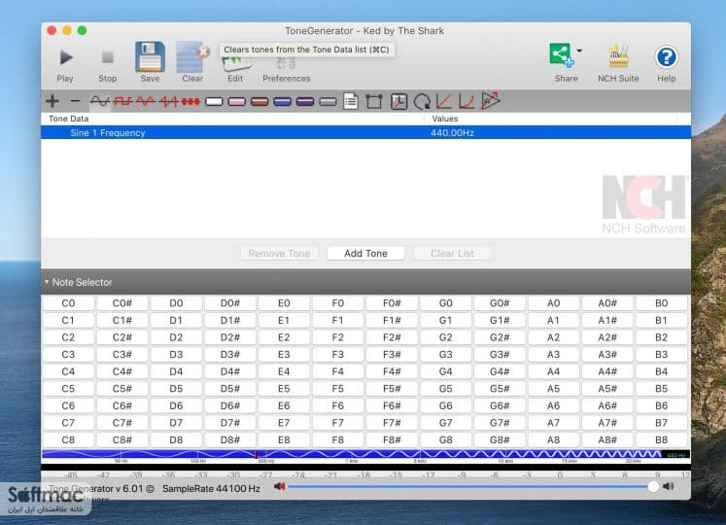Select note E6
Image resolution: width=726 pixels, height=525 pixels.
[x=284, y=406]
